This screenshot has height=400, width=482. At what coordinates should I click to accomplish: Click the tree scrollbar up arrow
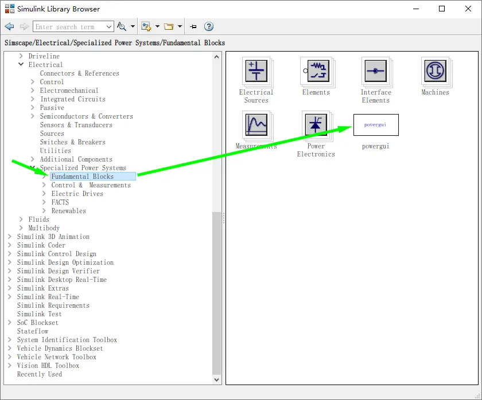(x=216, y=57)
